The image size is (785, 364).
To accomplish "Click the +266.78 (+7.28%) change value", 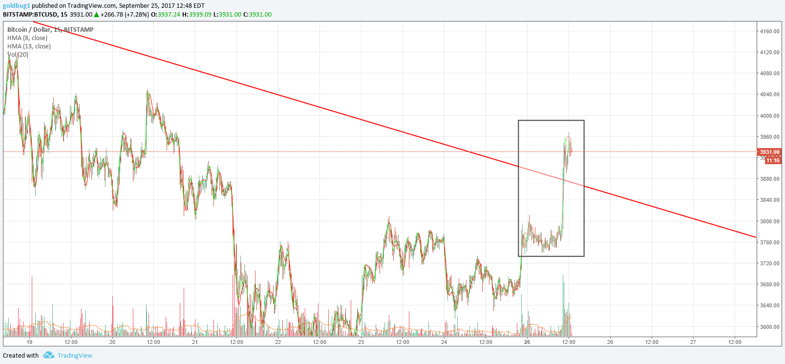I will click(125, 15).
